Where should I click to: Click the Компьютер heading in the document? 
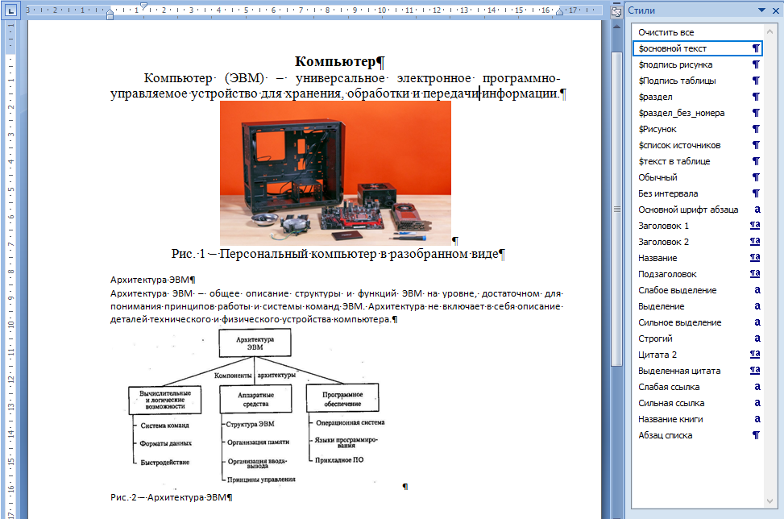pyautogui.click(x=339, y=61)
